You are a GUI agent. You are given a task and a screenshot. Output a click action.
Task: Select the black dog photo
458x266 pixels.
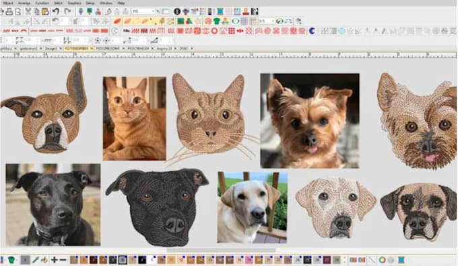[53, 204]
